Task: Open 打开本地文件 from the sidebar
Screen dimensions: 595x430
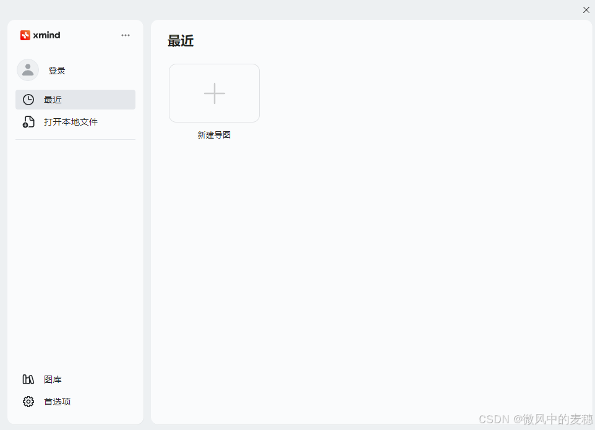Action: point(71,122)
